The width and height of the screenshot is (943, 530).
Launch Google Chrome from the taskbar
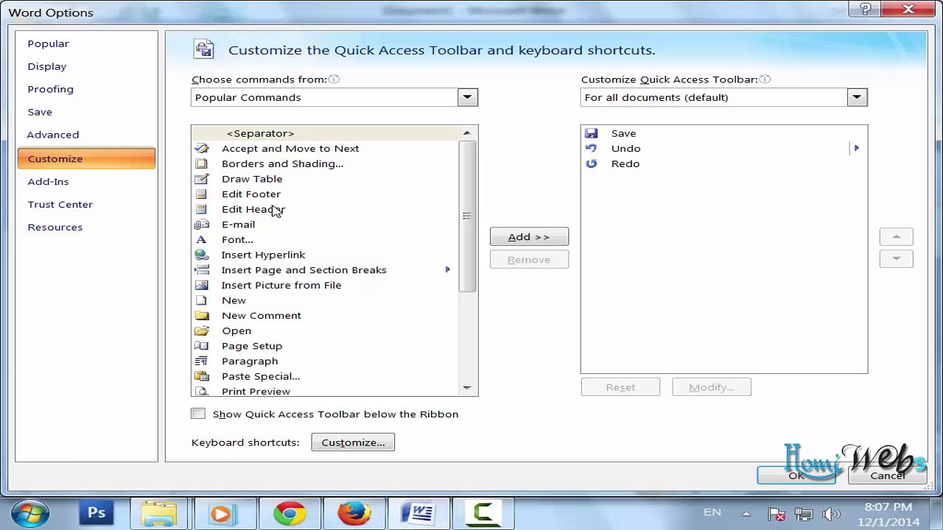coord(290,513)
